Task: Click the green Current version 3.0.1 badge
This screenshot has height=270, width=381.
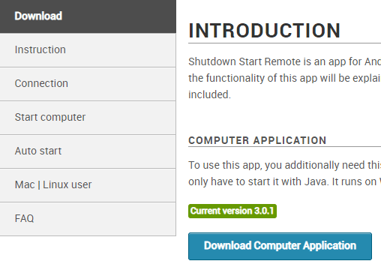Action: 232,211
